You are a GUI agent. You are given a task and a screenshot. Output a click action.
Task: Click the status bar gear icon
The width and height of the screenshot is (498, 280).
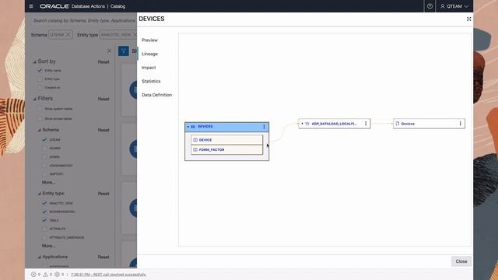pyautogui.click(x=57, y=275)
